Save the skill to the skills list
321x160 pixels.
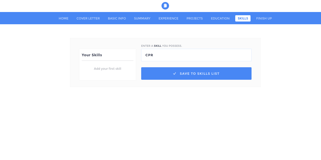coord(196,73)
